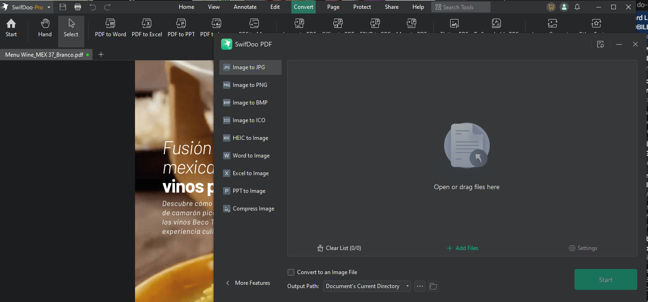Image resolution: width=648 pixels, height=302 pixels.
Task: Select Image to PNG option
Action: pos(250,85)
